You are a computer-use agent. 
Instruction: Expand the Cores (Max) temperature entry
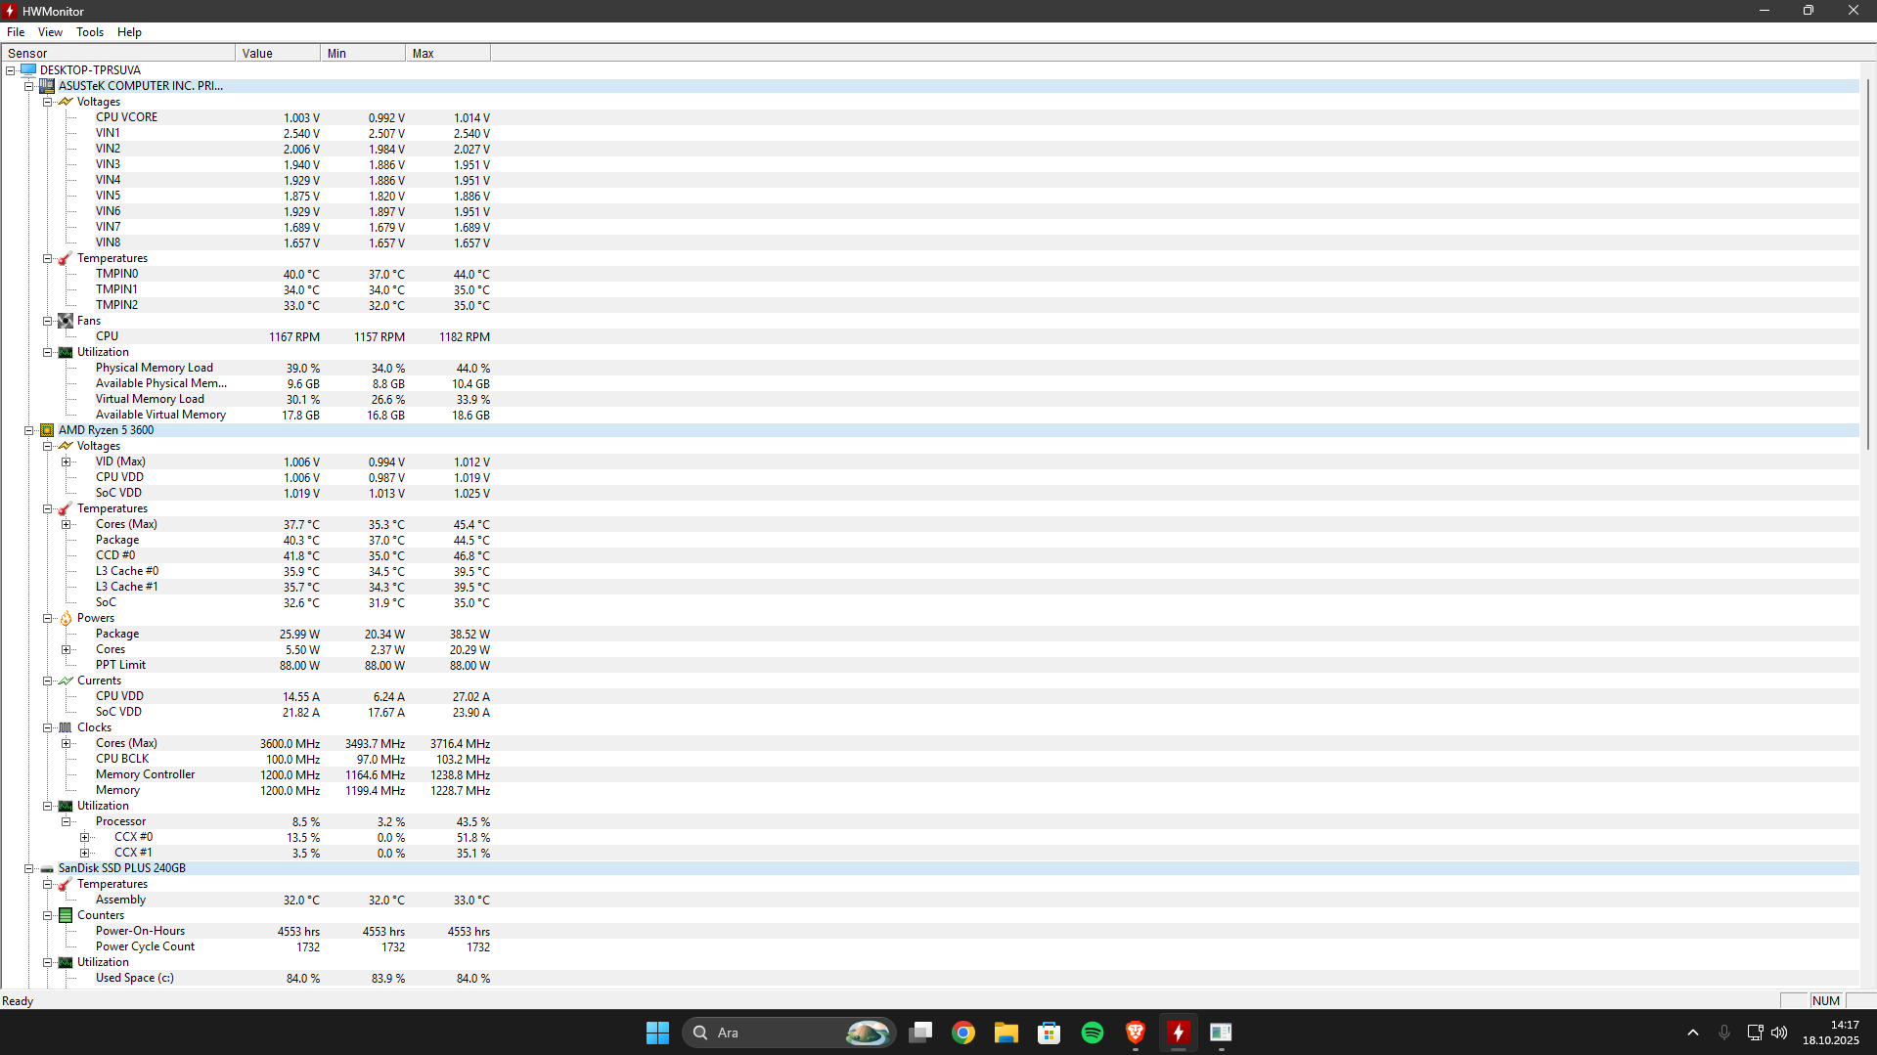click(67, 524)
